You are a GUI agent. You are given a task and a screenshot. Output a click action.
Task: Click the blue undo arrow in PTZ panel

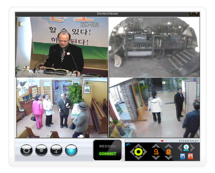click(x=128, y=145)
